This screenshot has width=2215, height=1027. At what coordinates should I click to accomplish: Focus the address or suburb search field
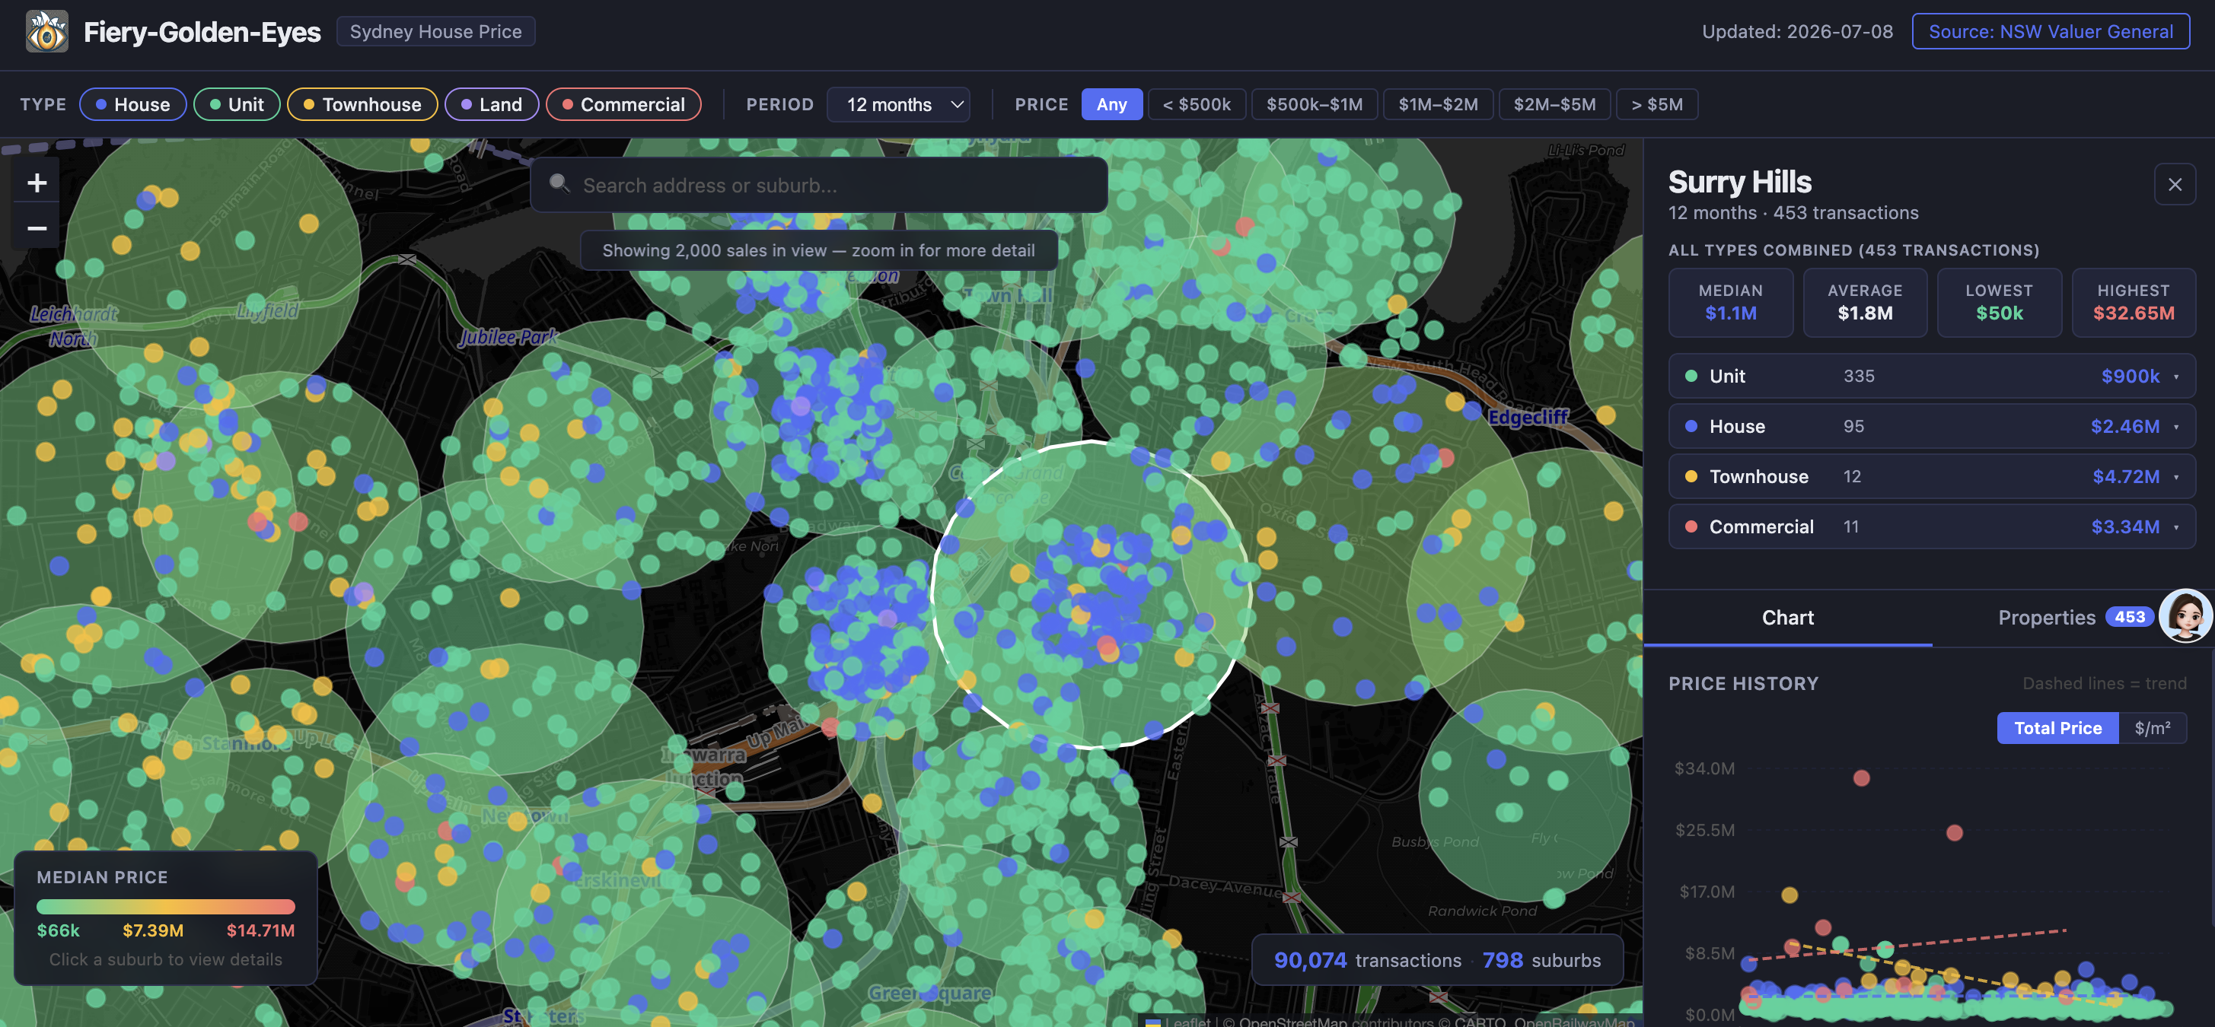tap(818, 185)
